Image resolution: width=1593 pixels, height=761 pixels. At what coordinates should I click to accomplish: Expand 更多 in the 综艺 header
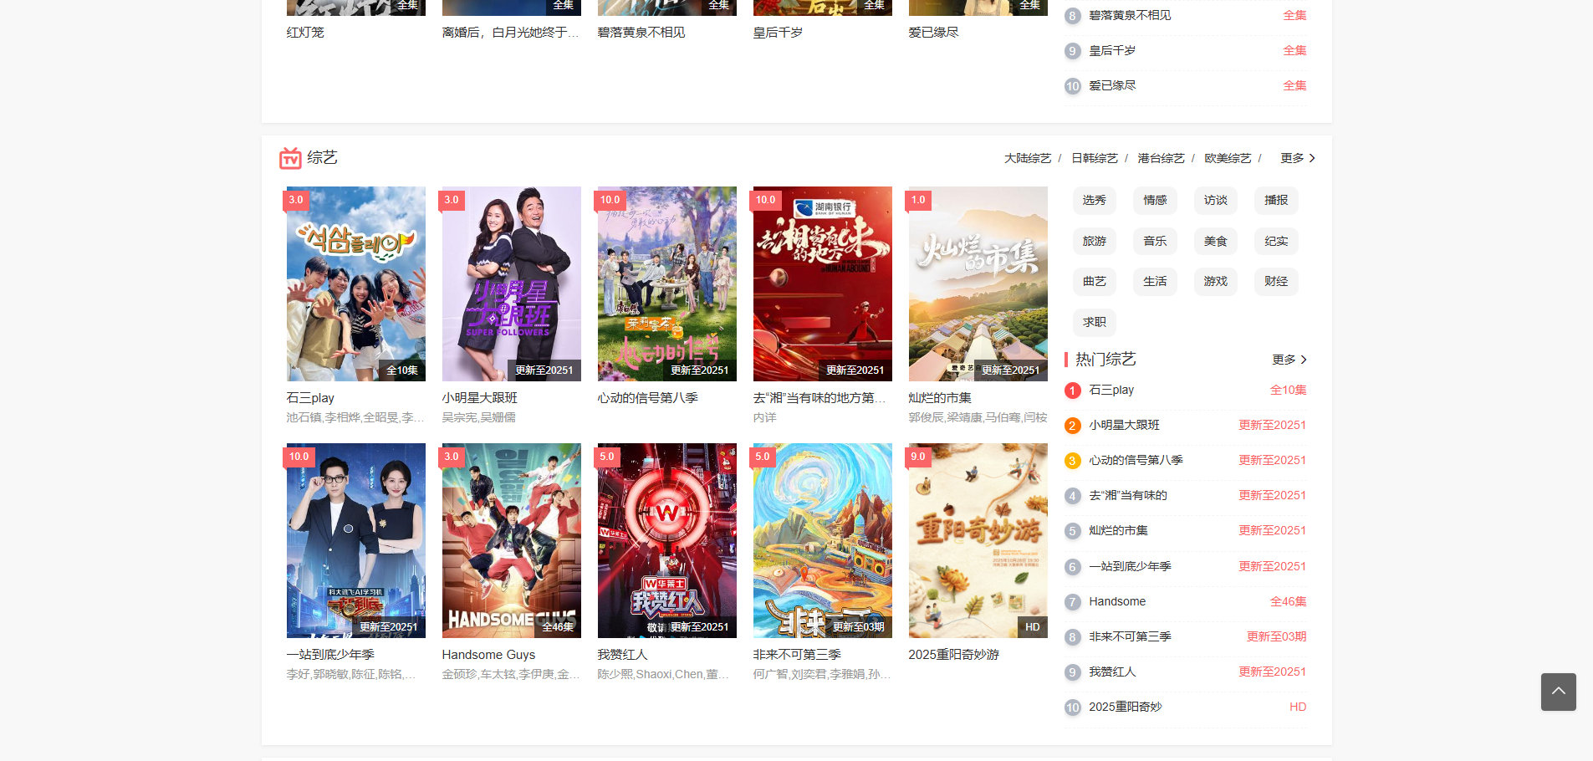(1297, 158)
